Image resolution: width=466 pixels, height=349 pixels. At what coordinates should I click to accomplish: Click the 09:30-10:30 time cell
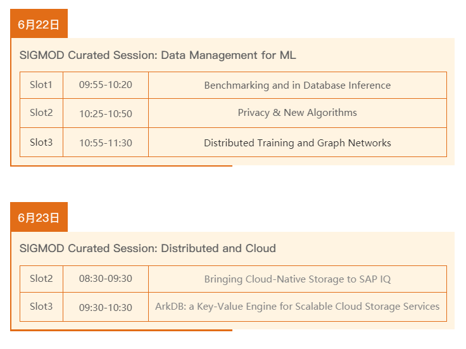coord(106,307)
